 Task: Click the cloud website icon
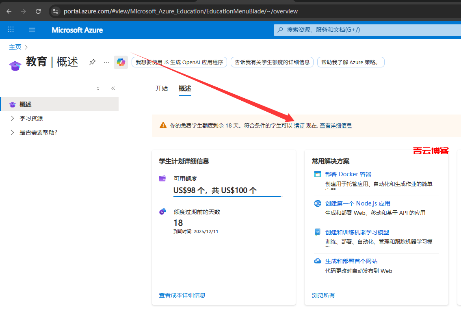tap(318, 261)
